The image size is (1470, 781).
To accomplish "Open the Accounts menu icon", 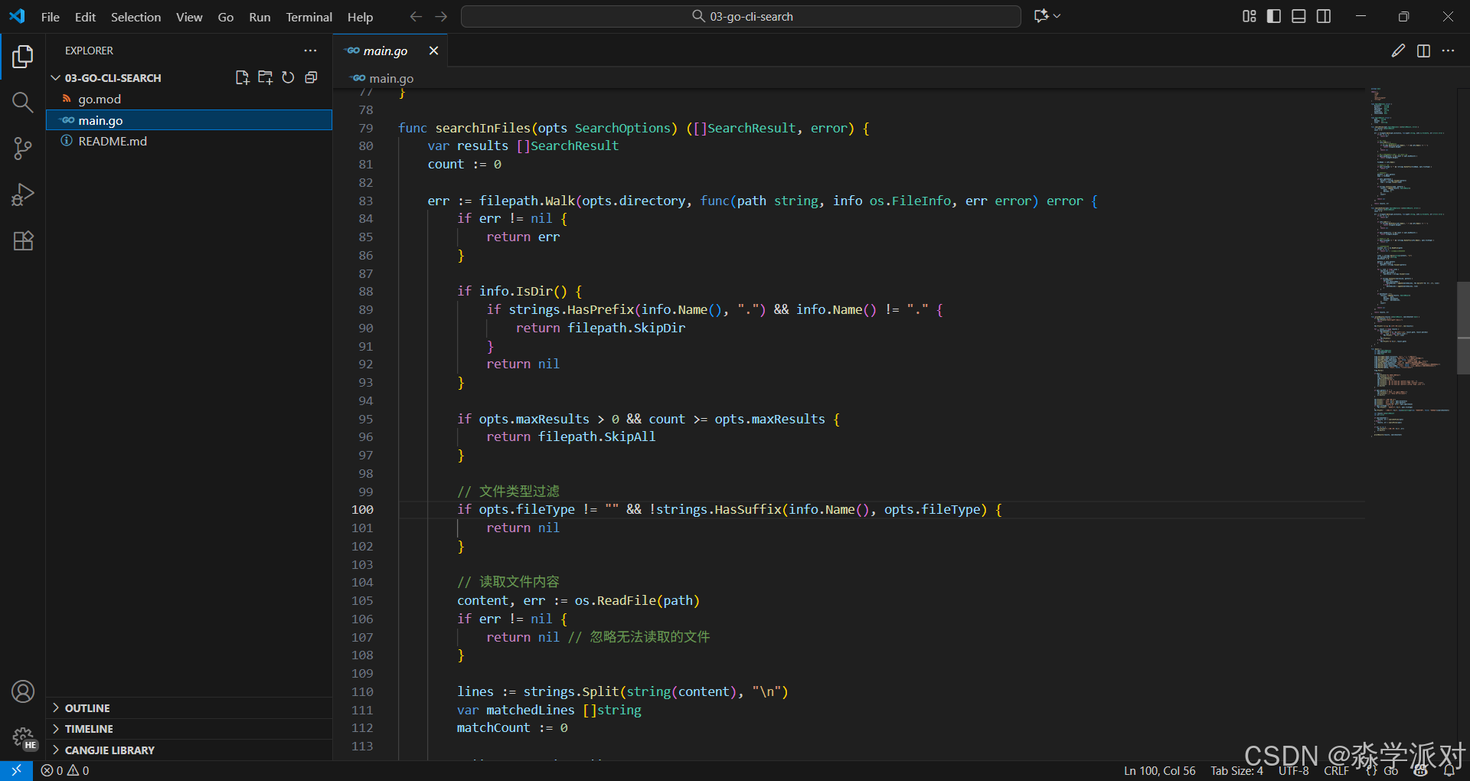I will (23, 691).
